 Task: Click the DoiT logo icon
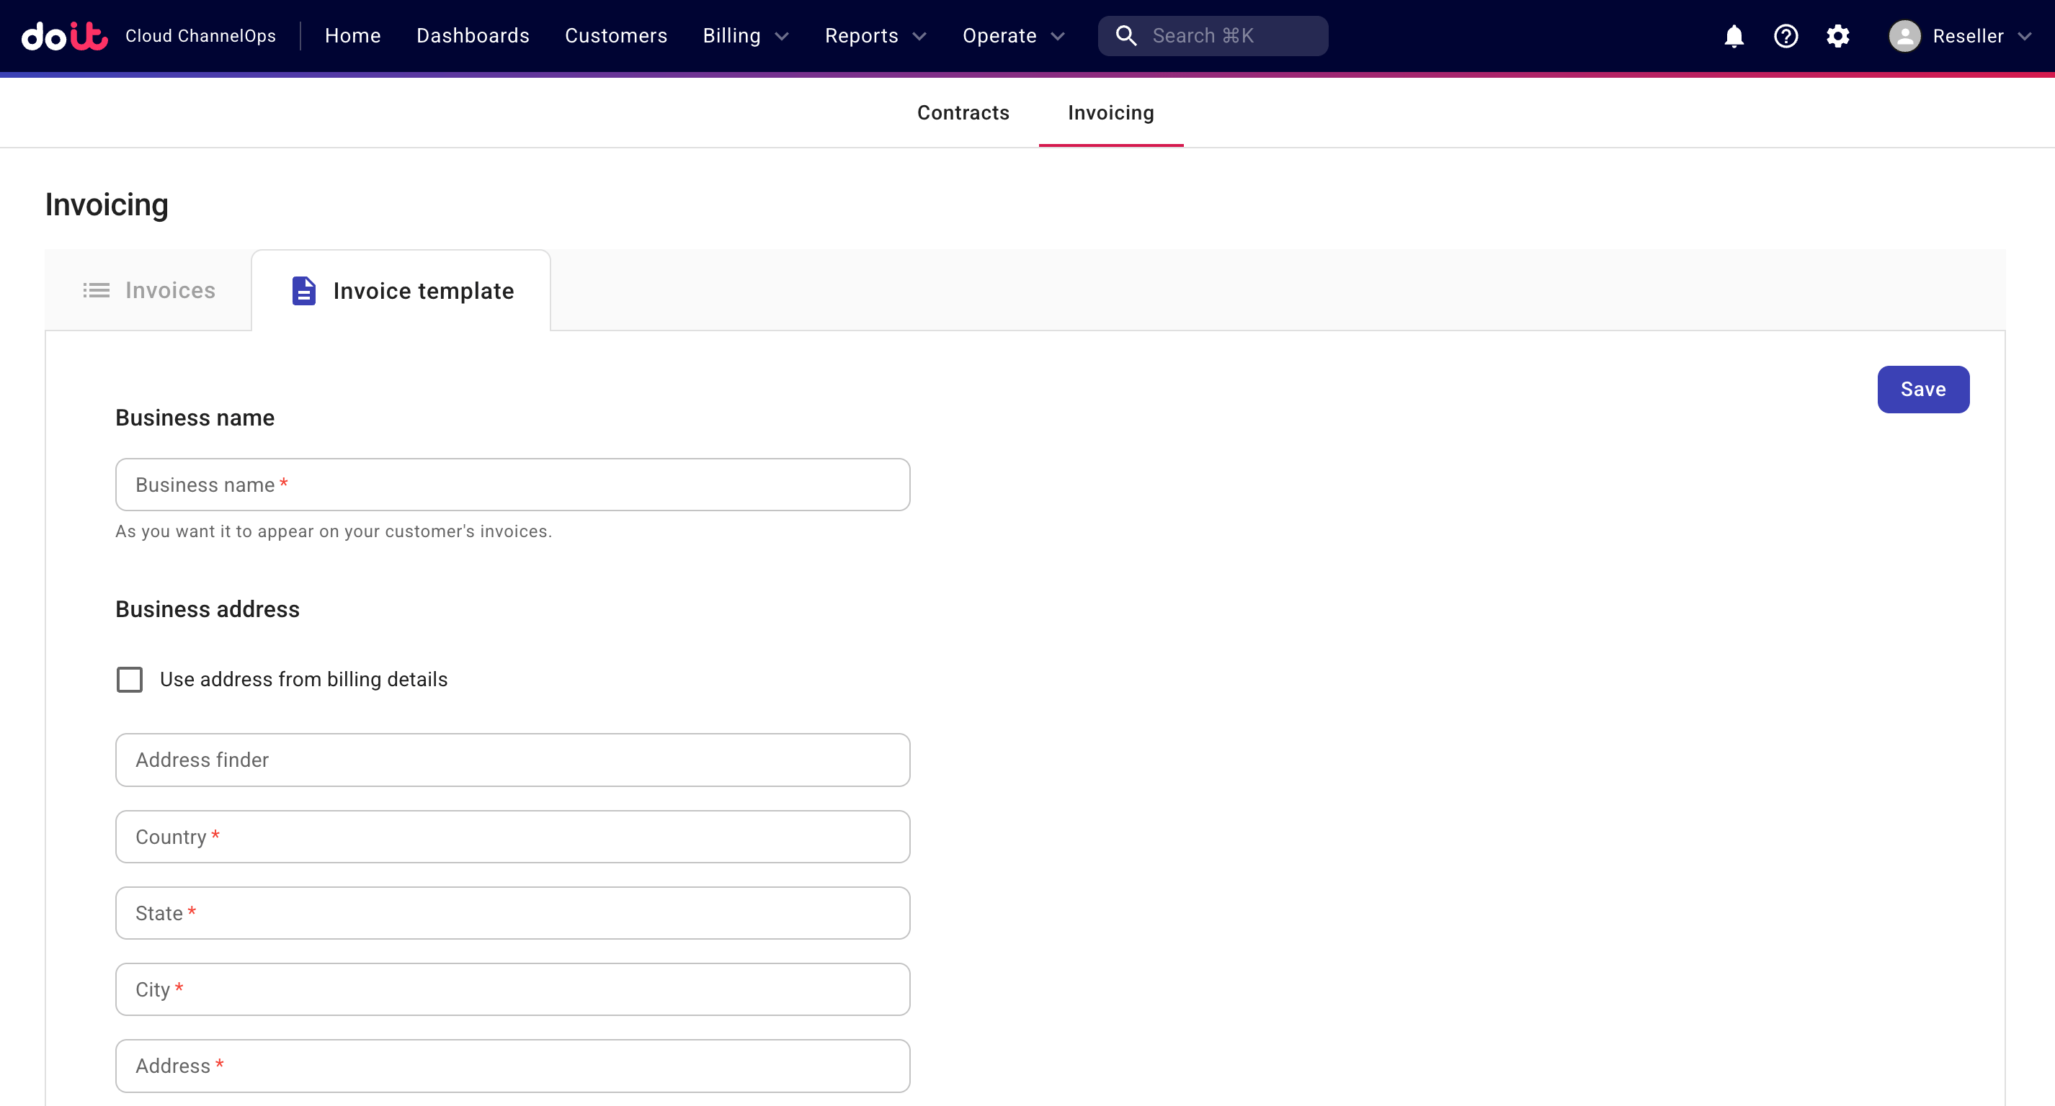[64, 36]
